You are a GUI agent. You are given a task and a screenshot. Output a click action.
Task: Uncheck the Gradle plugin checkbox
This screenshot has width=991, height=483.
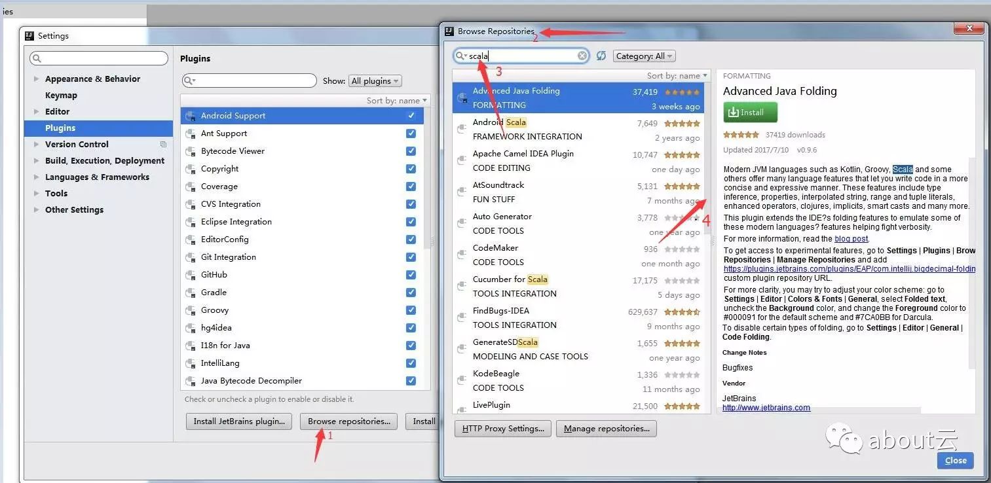click(411, 293)
